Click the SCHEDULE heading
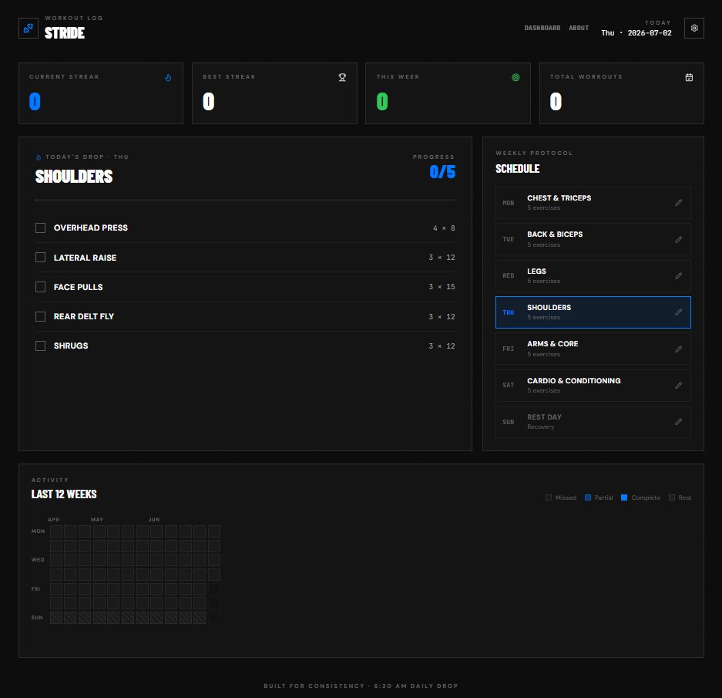 (x=518, y=169)
